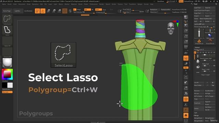The height and width of the screenshot is (123, 219).
Task: Toggle Ghost transparency button
Action: pos(186,110)
